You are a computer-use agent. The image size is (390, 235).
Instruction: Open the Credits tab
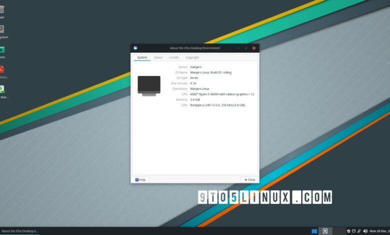click(x=174, y=57)
